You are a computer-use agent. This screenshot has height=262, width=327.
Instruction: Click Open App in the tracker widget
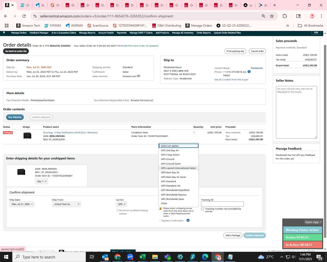point(313,222)
